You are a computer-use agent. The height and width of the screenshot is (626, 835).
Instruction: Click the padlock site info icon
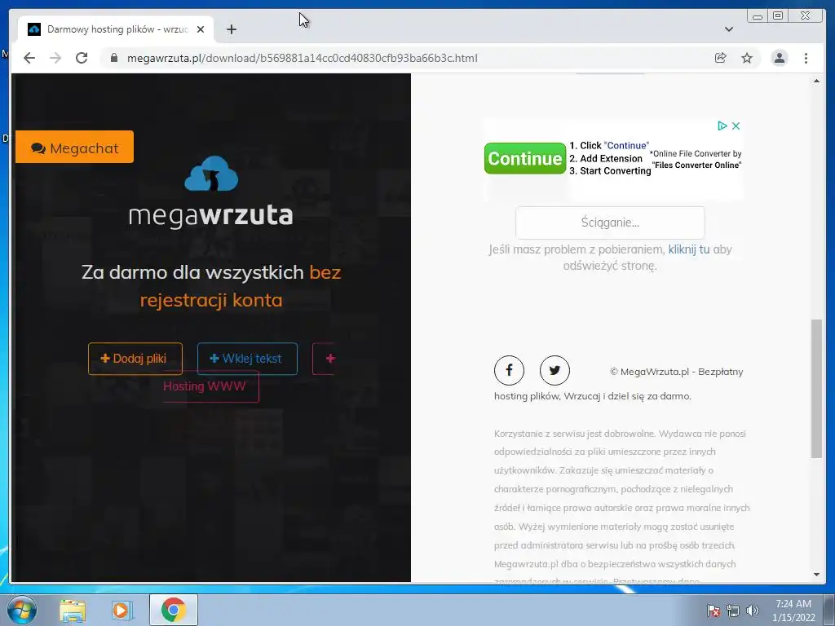pos(114,58)
